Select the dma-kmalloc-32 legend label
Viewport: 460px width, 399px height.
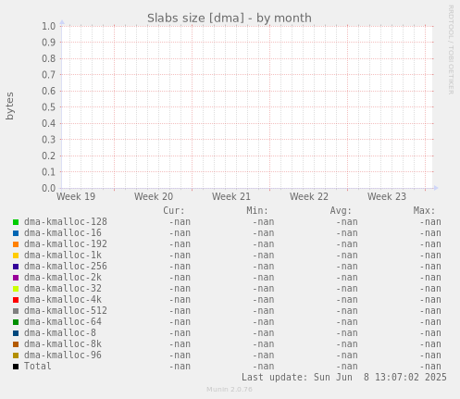63,288
